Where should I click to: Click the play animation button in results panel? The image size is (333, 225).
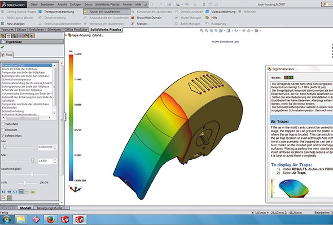click(3, 192)
